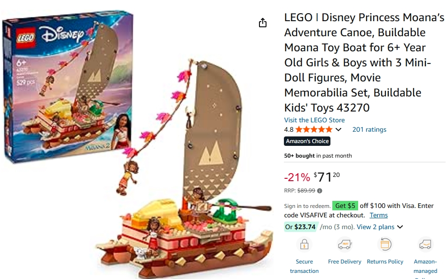
Task: Open the Terms link for the Visa offer
Action: pos(378,215)
